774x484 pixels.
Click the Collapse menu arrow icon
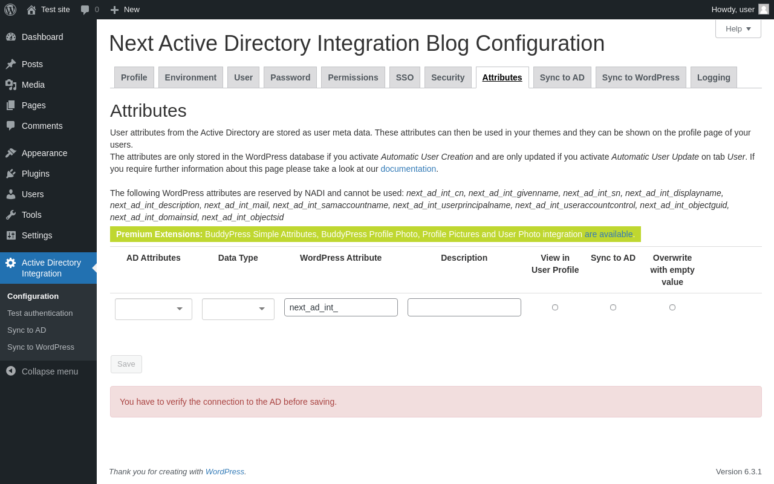click(x=11, y=371)
